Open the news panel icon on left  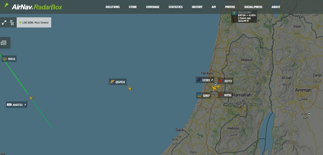(4, 43)
